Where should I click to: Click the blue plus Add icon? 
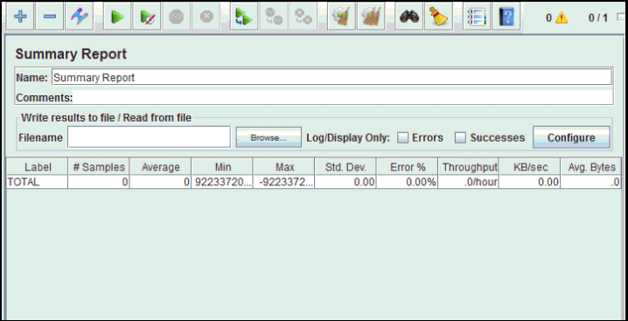pos(20,17)
